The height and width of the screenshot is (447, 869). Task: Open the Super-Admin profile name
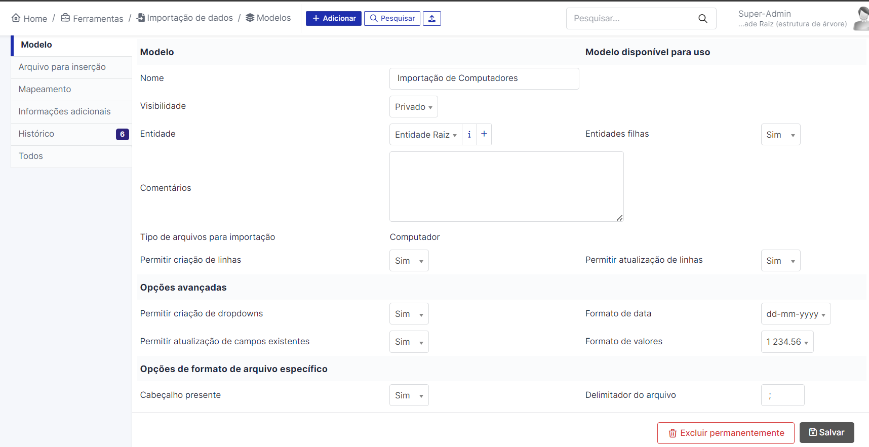point(765,14)
